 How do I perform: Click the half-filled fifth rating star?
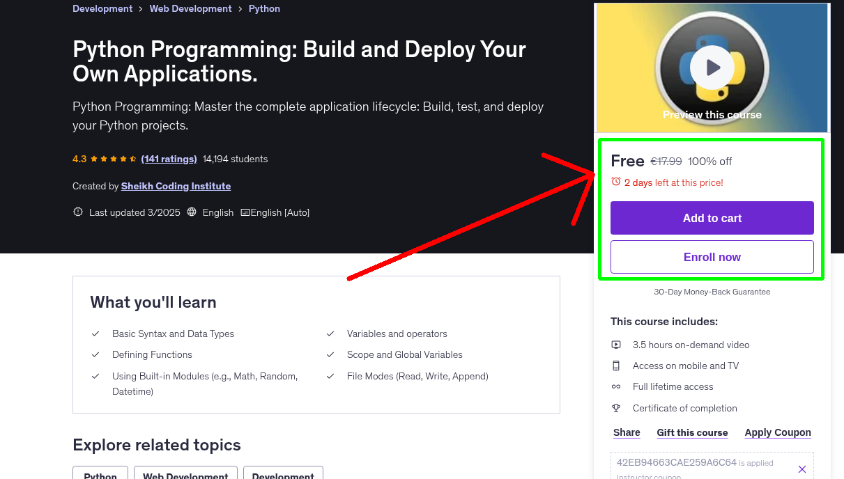click(134, 159)
